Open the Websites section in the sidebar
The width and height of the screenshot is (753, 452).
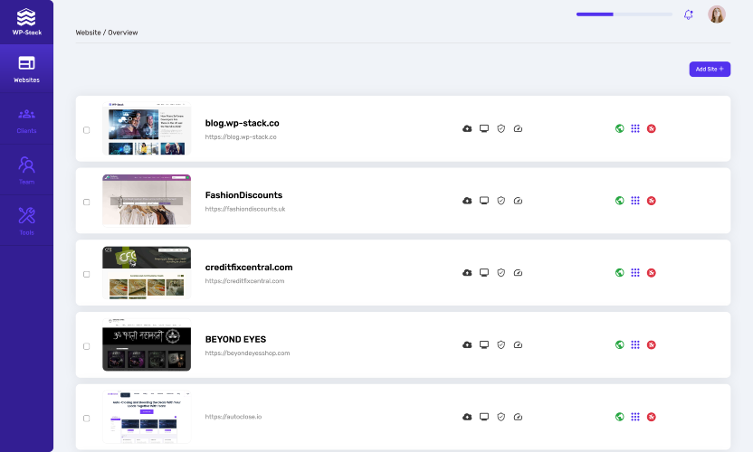click(26, 69)
